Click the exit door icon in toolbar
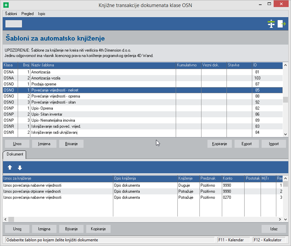The width and height of the screenshot is (291, 246). 282,24
